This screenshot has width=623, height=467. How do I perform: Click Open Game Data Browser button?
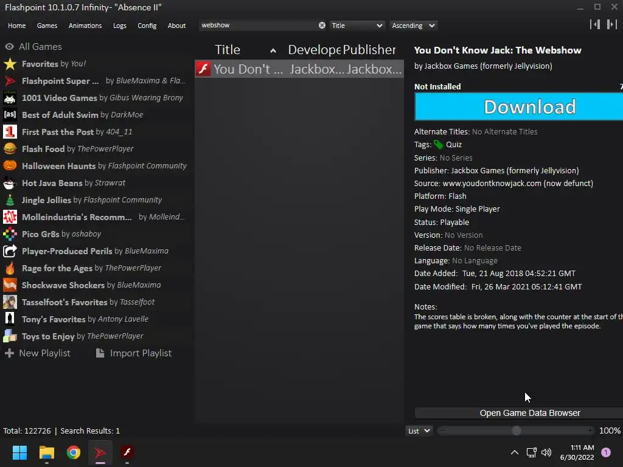[x=518, y=413]
